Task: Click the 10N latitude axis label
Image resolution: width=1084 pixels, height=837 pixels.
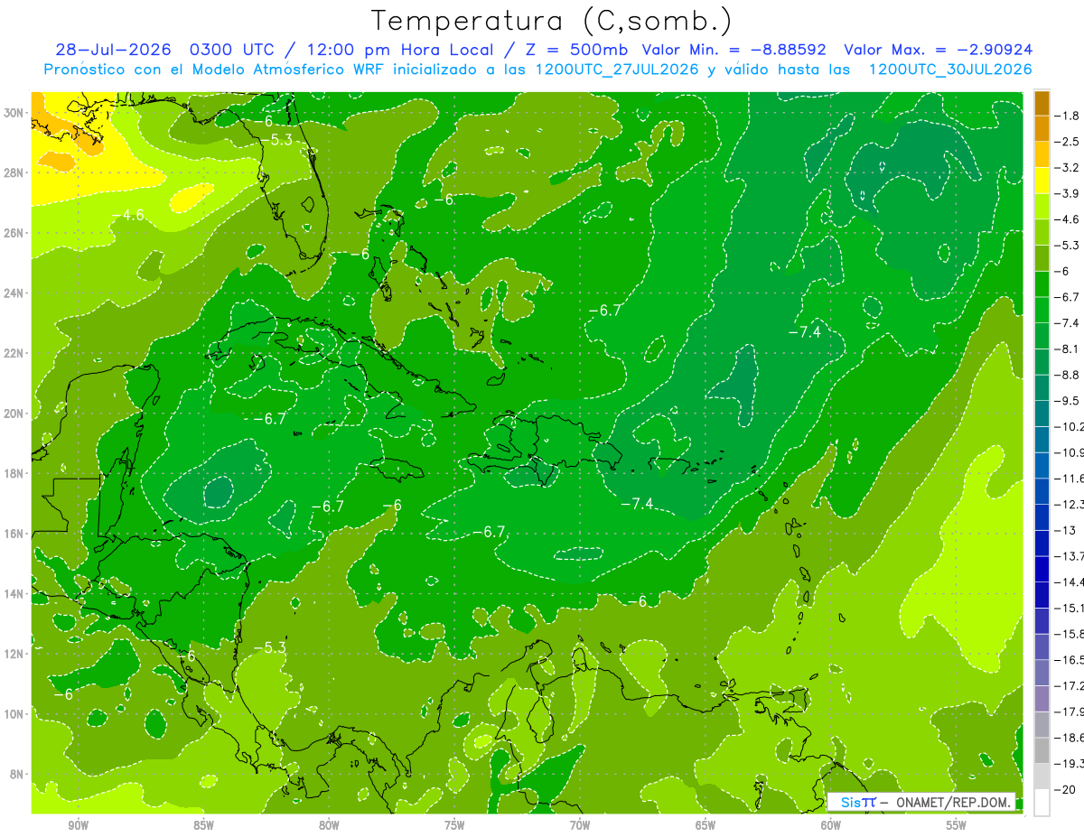Action: pyautogui.click(x=15, y=713)
